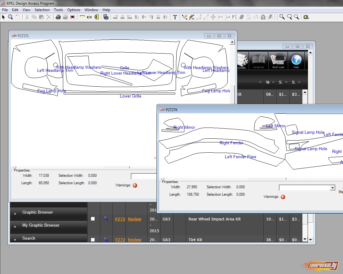Expand the Graphic Browser panel
Screen dimensions: 343x274
[49, 213]
